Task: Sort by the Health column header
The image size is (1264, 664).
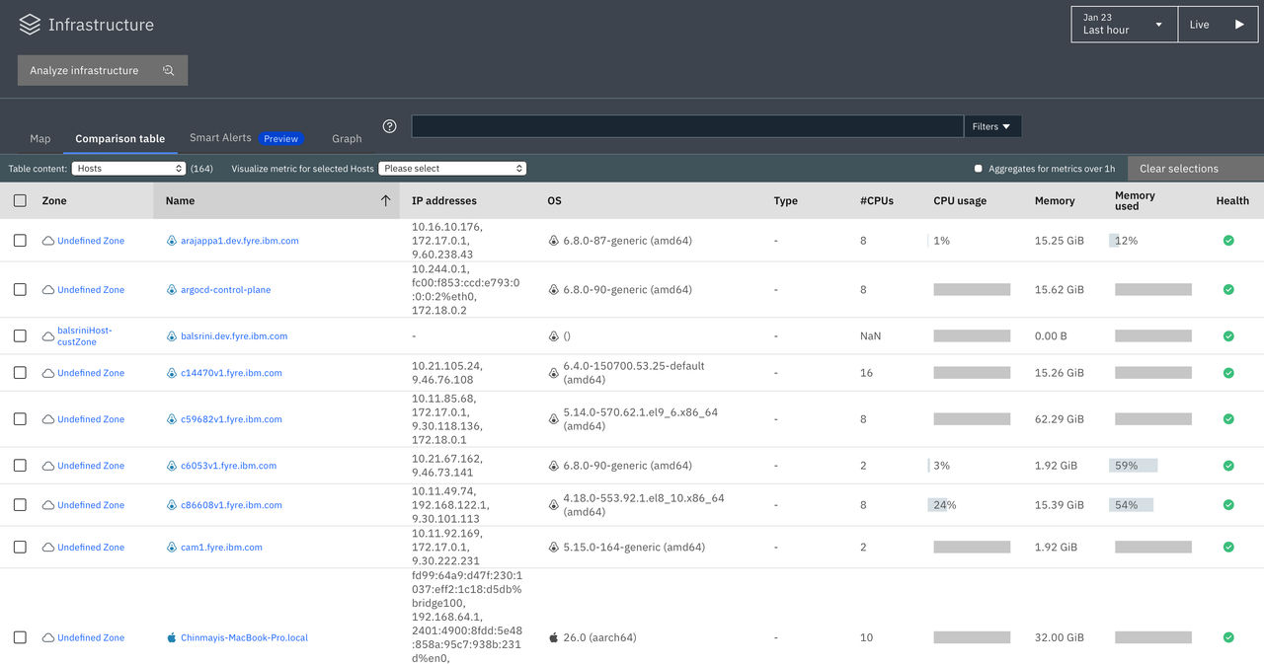Action: coord(1232,200)
